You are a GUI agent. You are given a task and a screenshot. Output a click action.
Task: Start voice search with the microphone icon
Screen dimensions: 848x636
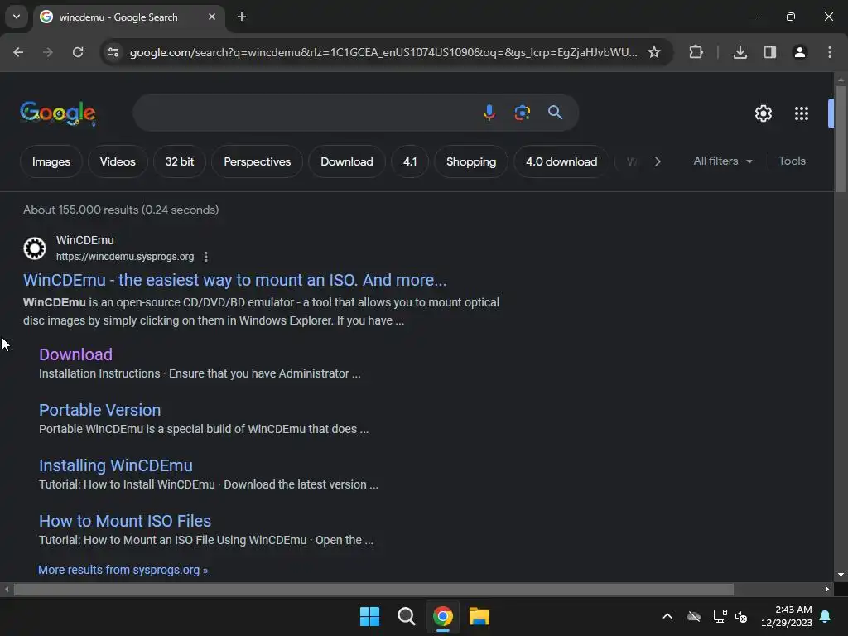point(489,113)
